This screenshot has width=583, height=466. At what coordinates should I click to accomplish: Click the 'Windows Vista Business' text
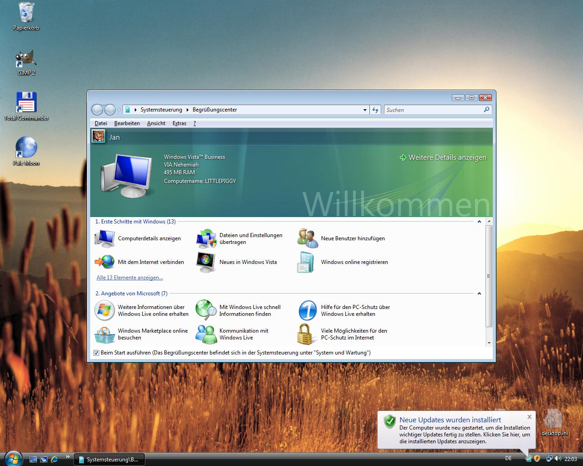(194, 157)
